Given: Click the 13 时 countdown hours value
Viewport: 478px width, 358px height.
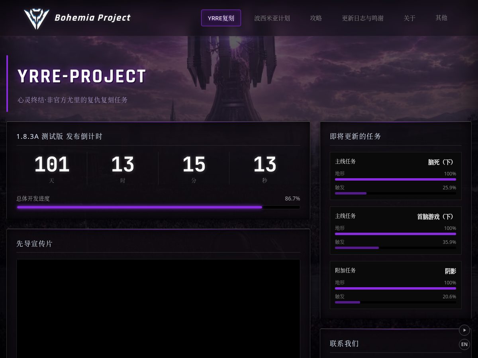Looking at the screenshot, I should pyautogui.click(x=123, y=164).
